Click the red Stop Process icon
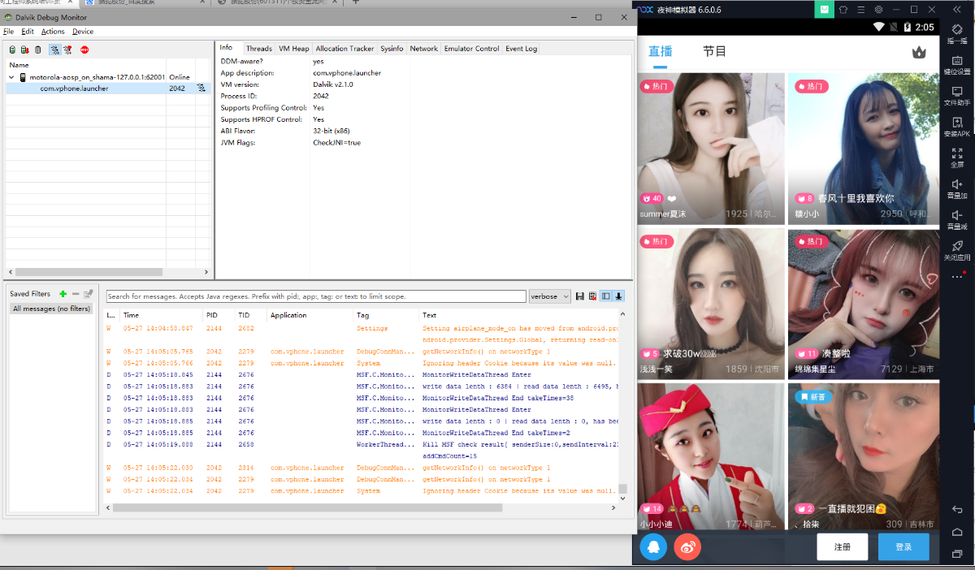The image size is (975, 570). click(84, 50)
